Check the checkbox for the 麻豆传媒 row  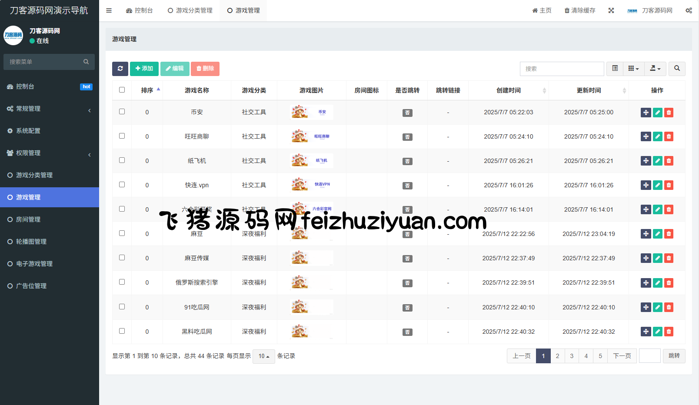point(122,258)
